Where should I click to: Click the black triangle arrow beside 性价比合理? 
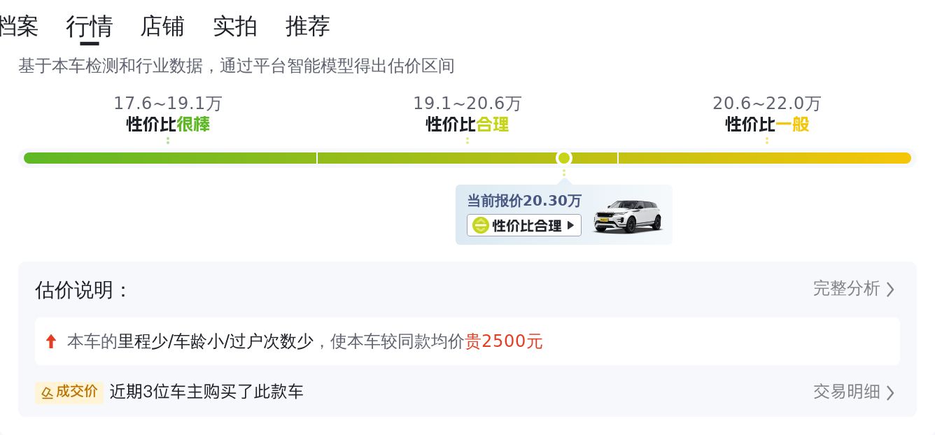click(571, 225)
